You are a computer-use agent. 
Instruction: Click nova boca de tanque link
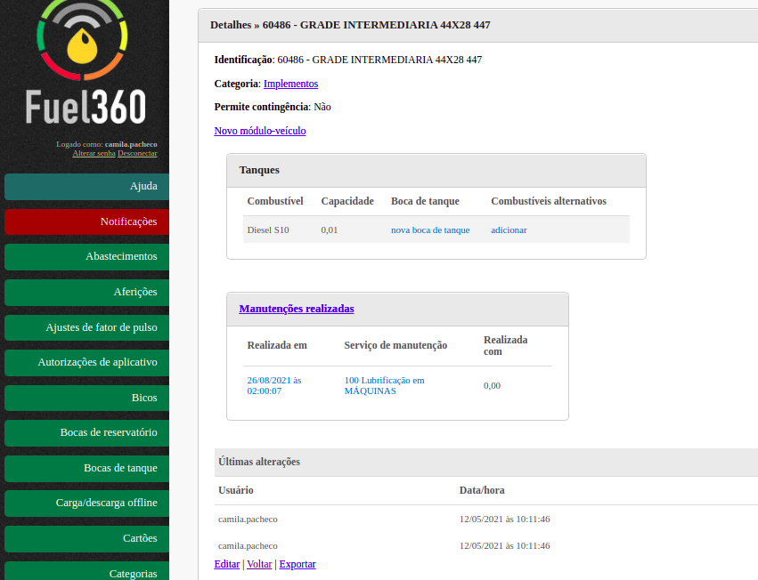430,230
